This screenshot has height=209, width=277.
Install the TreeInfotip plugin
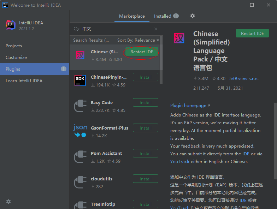click(x=146, y=204)
